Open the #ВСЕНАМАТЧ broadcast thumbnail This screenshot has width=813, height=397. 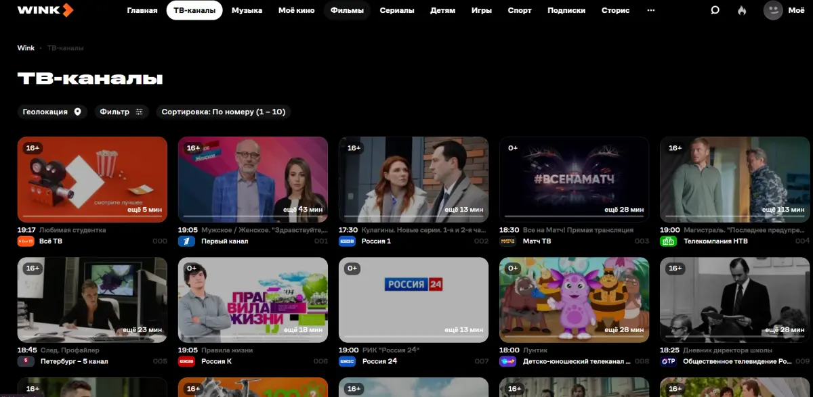point(574,179)
